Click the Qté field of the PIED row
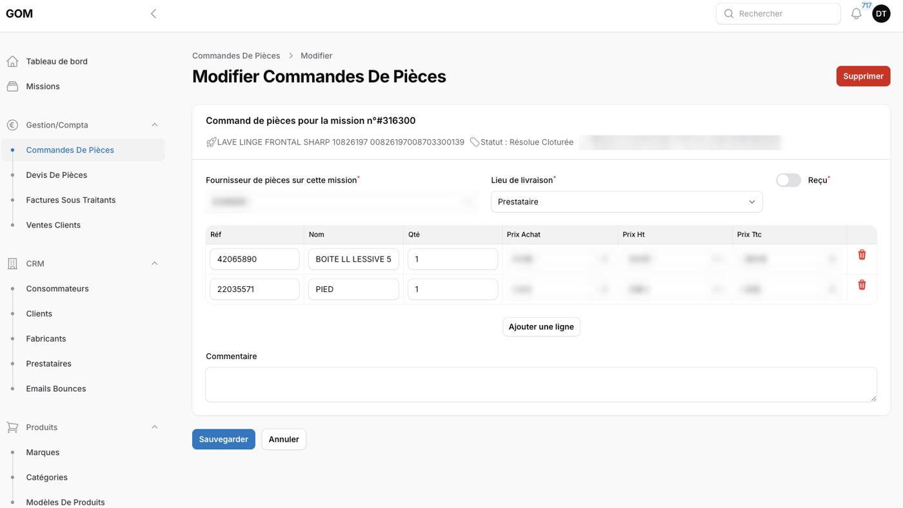The height and width of the screenshot is (508, 903). click(x=453, y=289)
